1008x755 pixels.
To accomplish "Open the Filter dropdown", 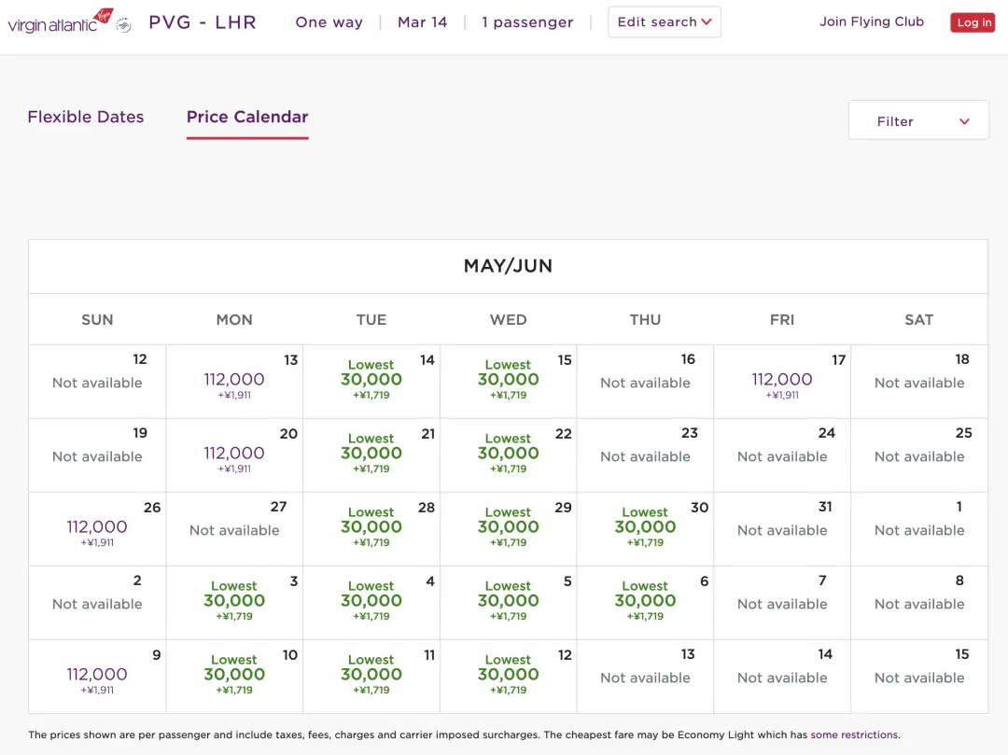I will point(917,121).
